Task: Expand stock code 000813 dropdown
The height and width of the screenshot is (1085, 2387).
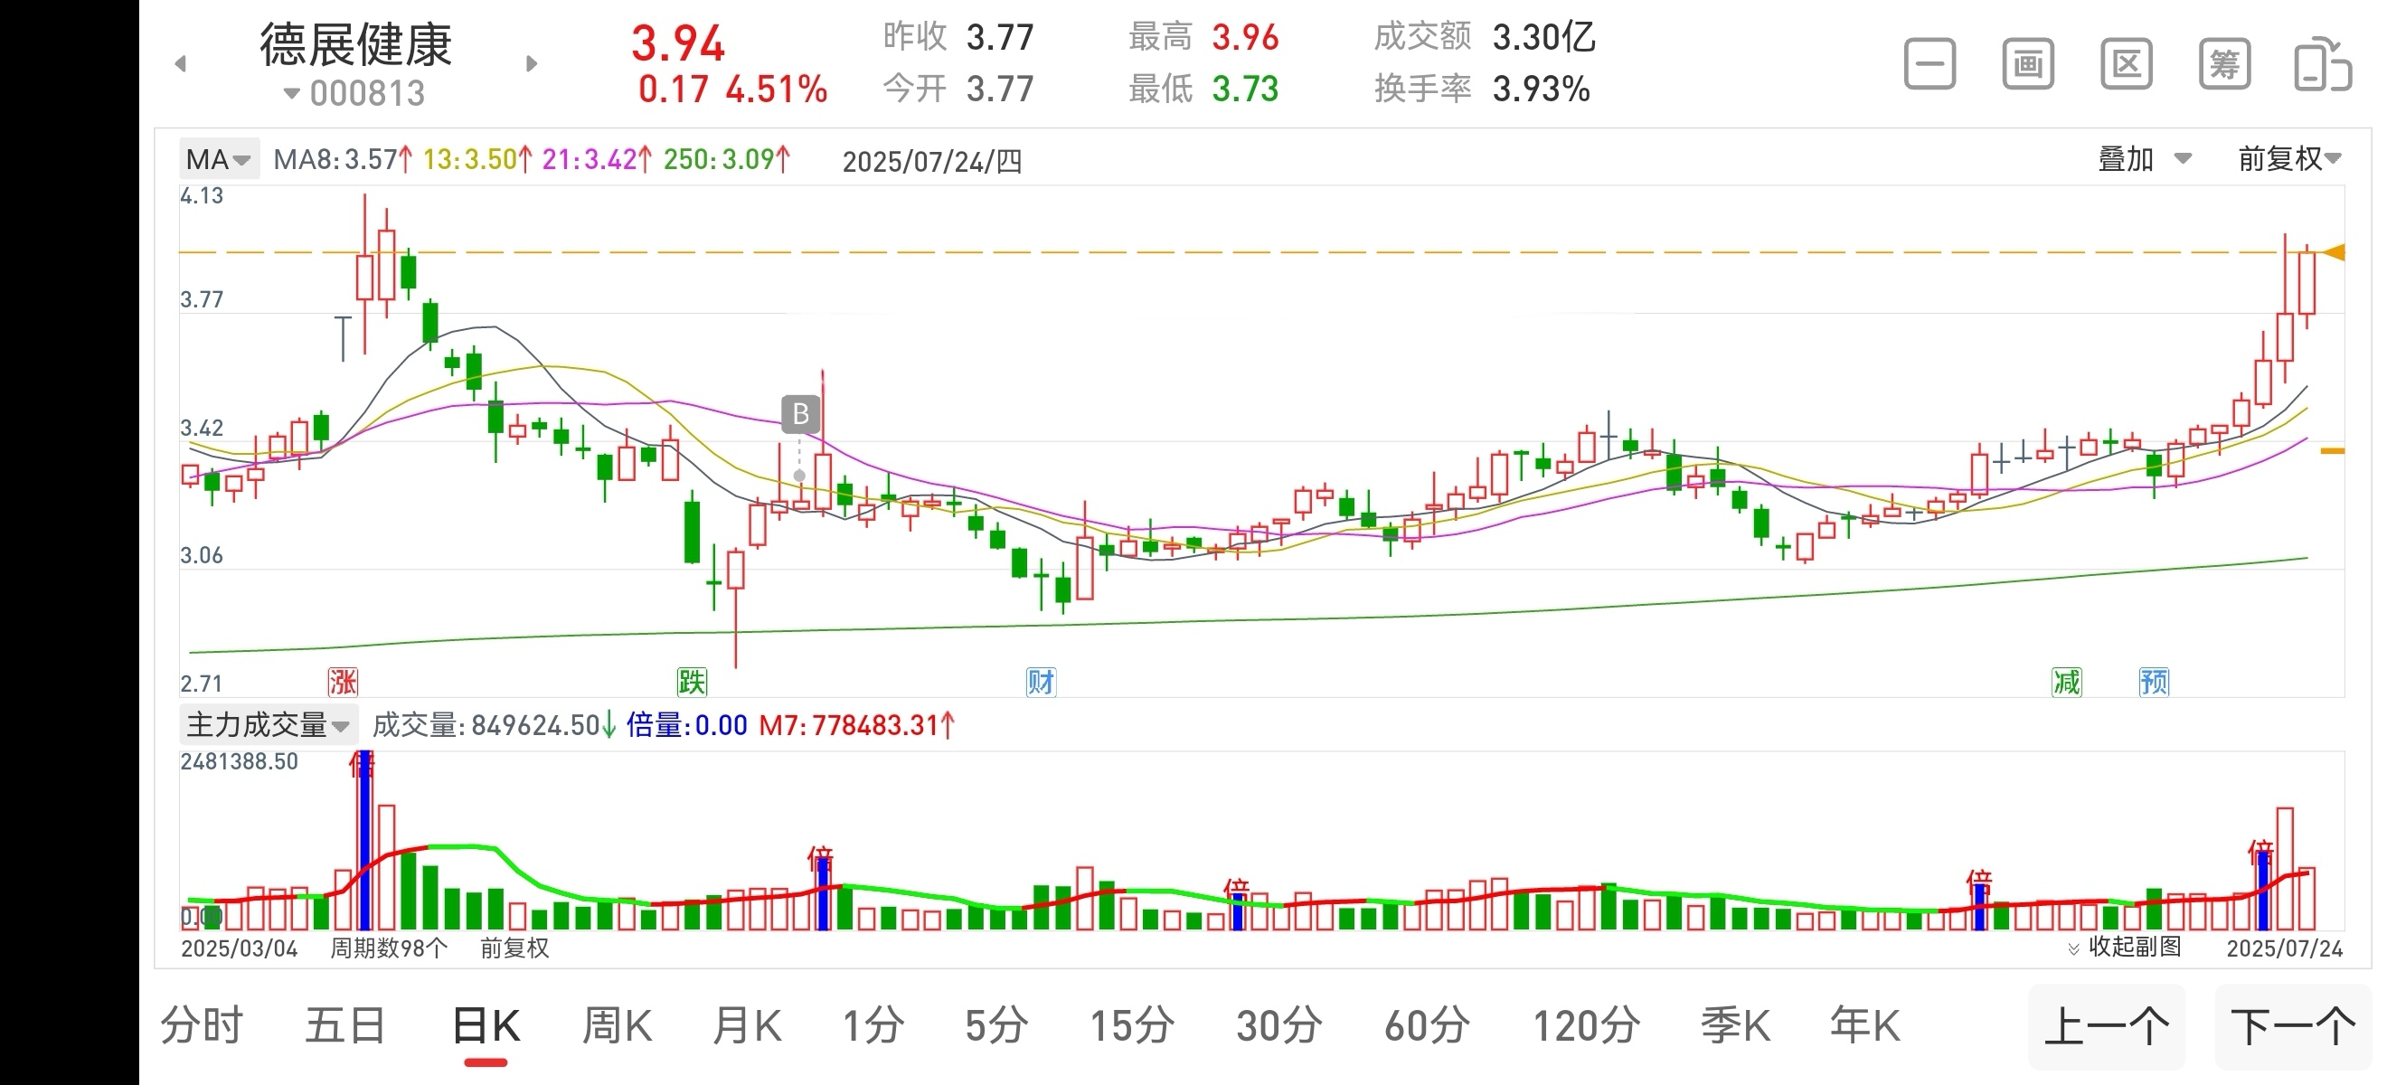Action: tap(354, 92)
